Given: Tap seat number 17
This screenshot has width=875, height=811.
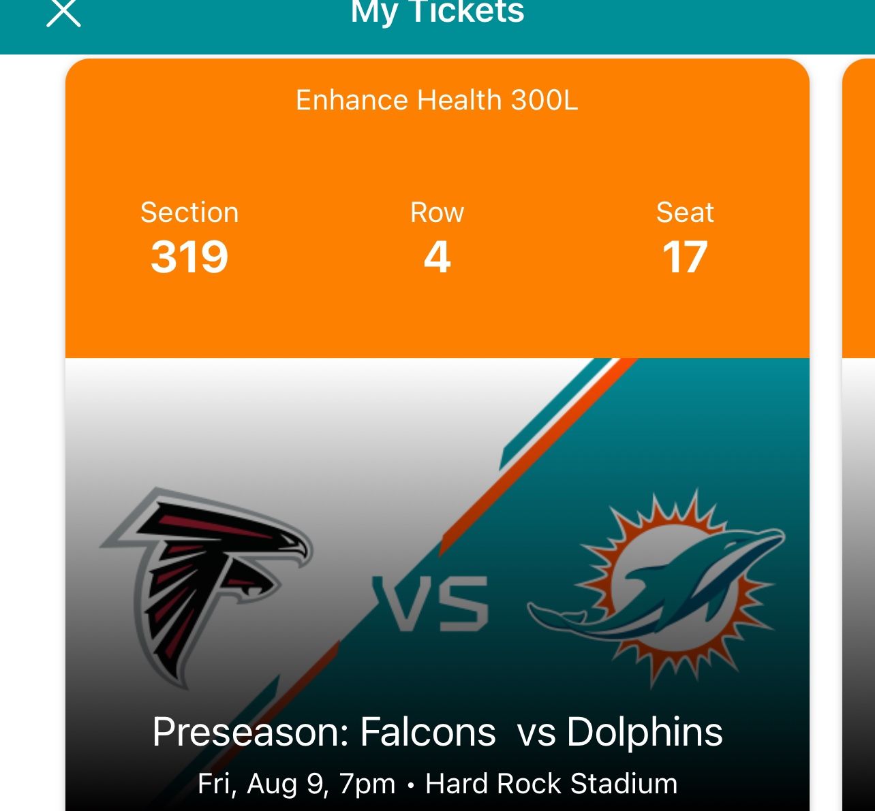Looking at the screenshot, I should click(x=685, y=257).
